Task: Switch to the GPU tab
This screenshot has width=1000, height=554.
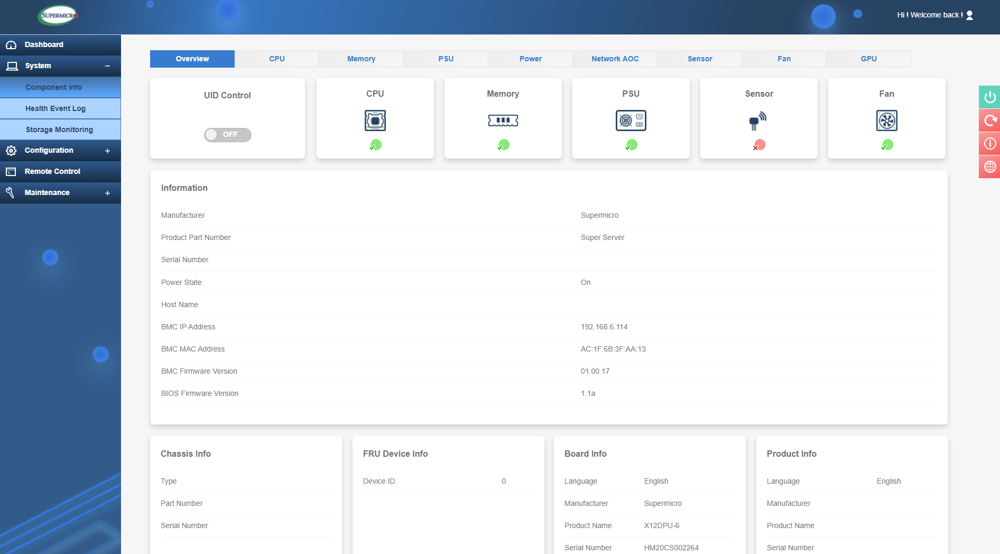Action: point(868,59)
